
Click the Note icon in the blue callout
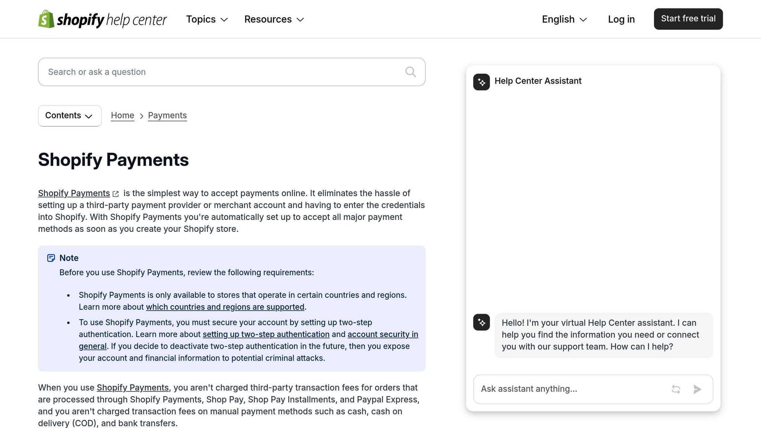[51, 258]
